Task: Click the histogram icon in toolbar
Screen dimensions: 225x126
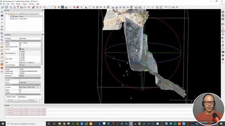Action: (86, 7)
